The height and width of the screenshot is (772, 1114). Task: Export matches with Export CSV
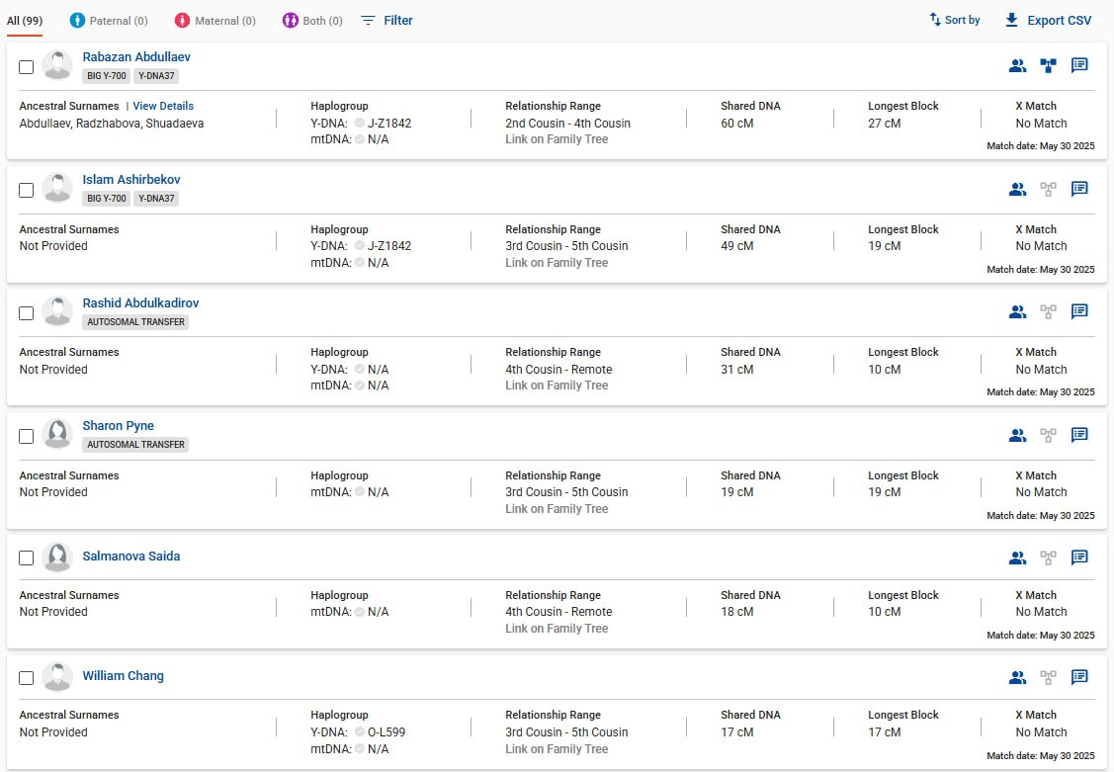click(x=1048, y=21)
